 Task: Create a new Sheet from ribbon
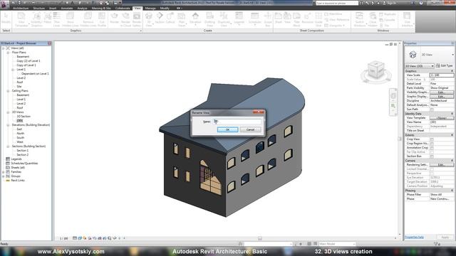279,18
